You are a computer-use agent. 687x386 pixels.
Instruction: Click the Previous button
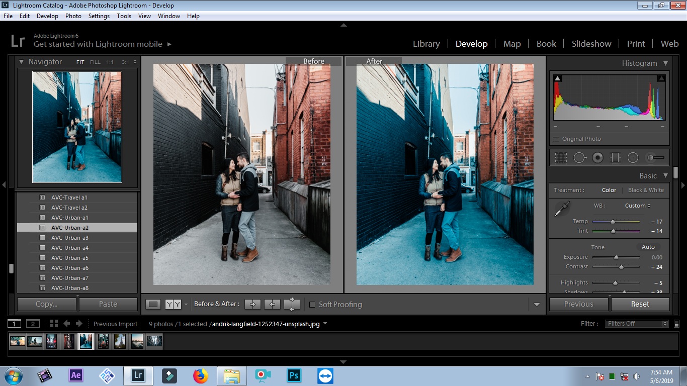579,304
